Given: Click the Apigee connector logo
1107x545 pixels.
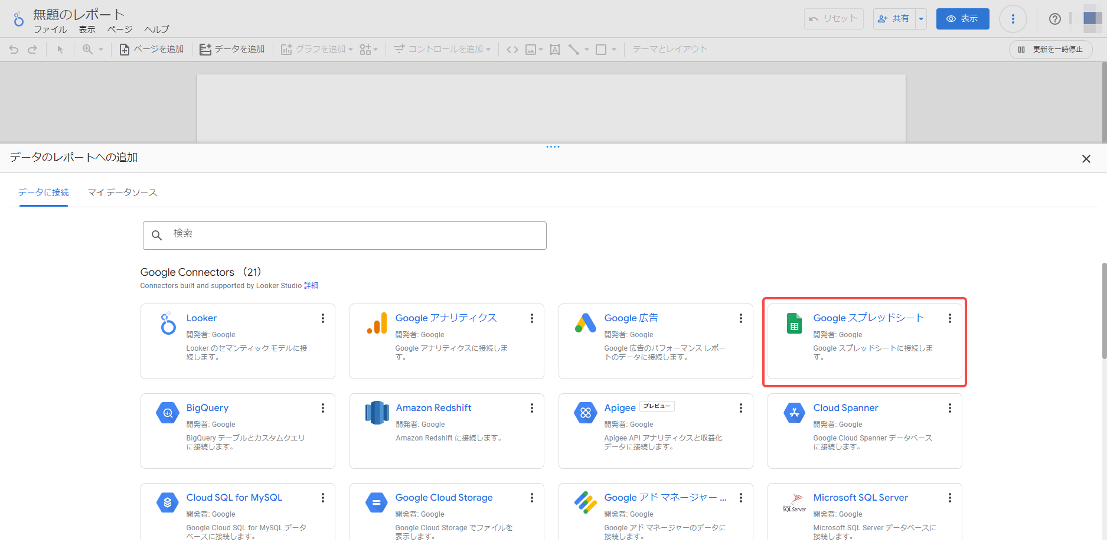Looking at the screenshot, I should point(586,413).
